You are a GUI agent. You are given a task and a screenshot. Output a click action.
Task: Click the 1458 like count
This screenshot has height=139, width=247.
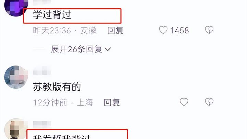pos(179,30)
